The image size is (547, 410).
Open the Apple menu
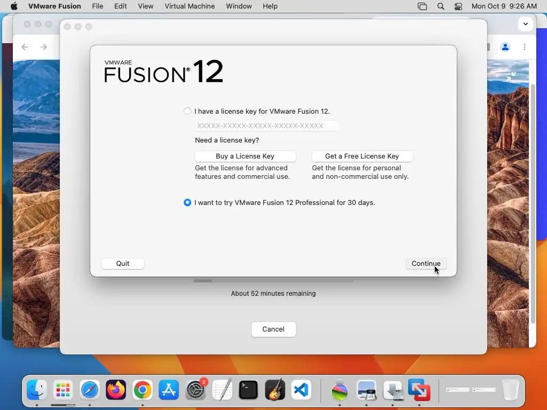click(14, 6)
